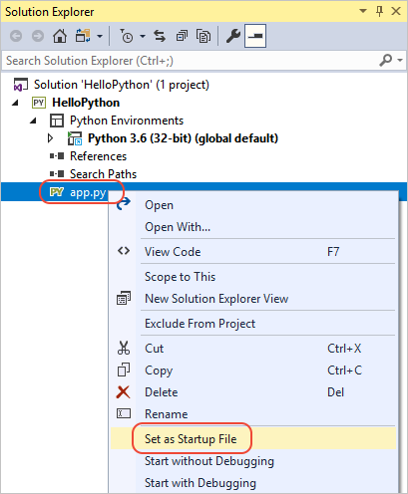This screenshot has width=408, height=494.
Task: Collapse the HelloPython project node
Action: point(15,103)
